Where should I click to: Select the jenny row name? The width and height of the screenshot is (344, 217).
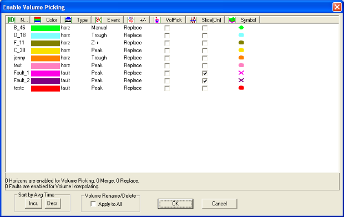tap(19, 58)
